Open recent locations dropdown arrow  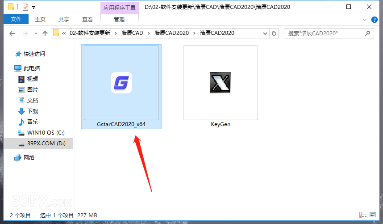tap(36, 33)
